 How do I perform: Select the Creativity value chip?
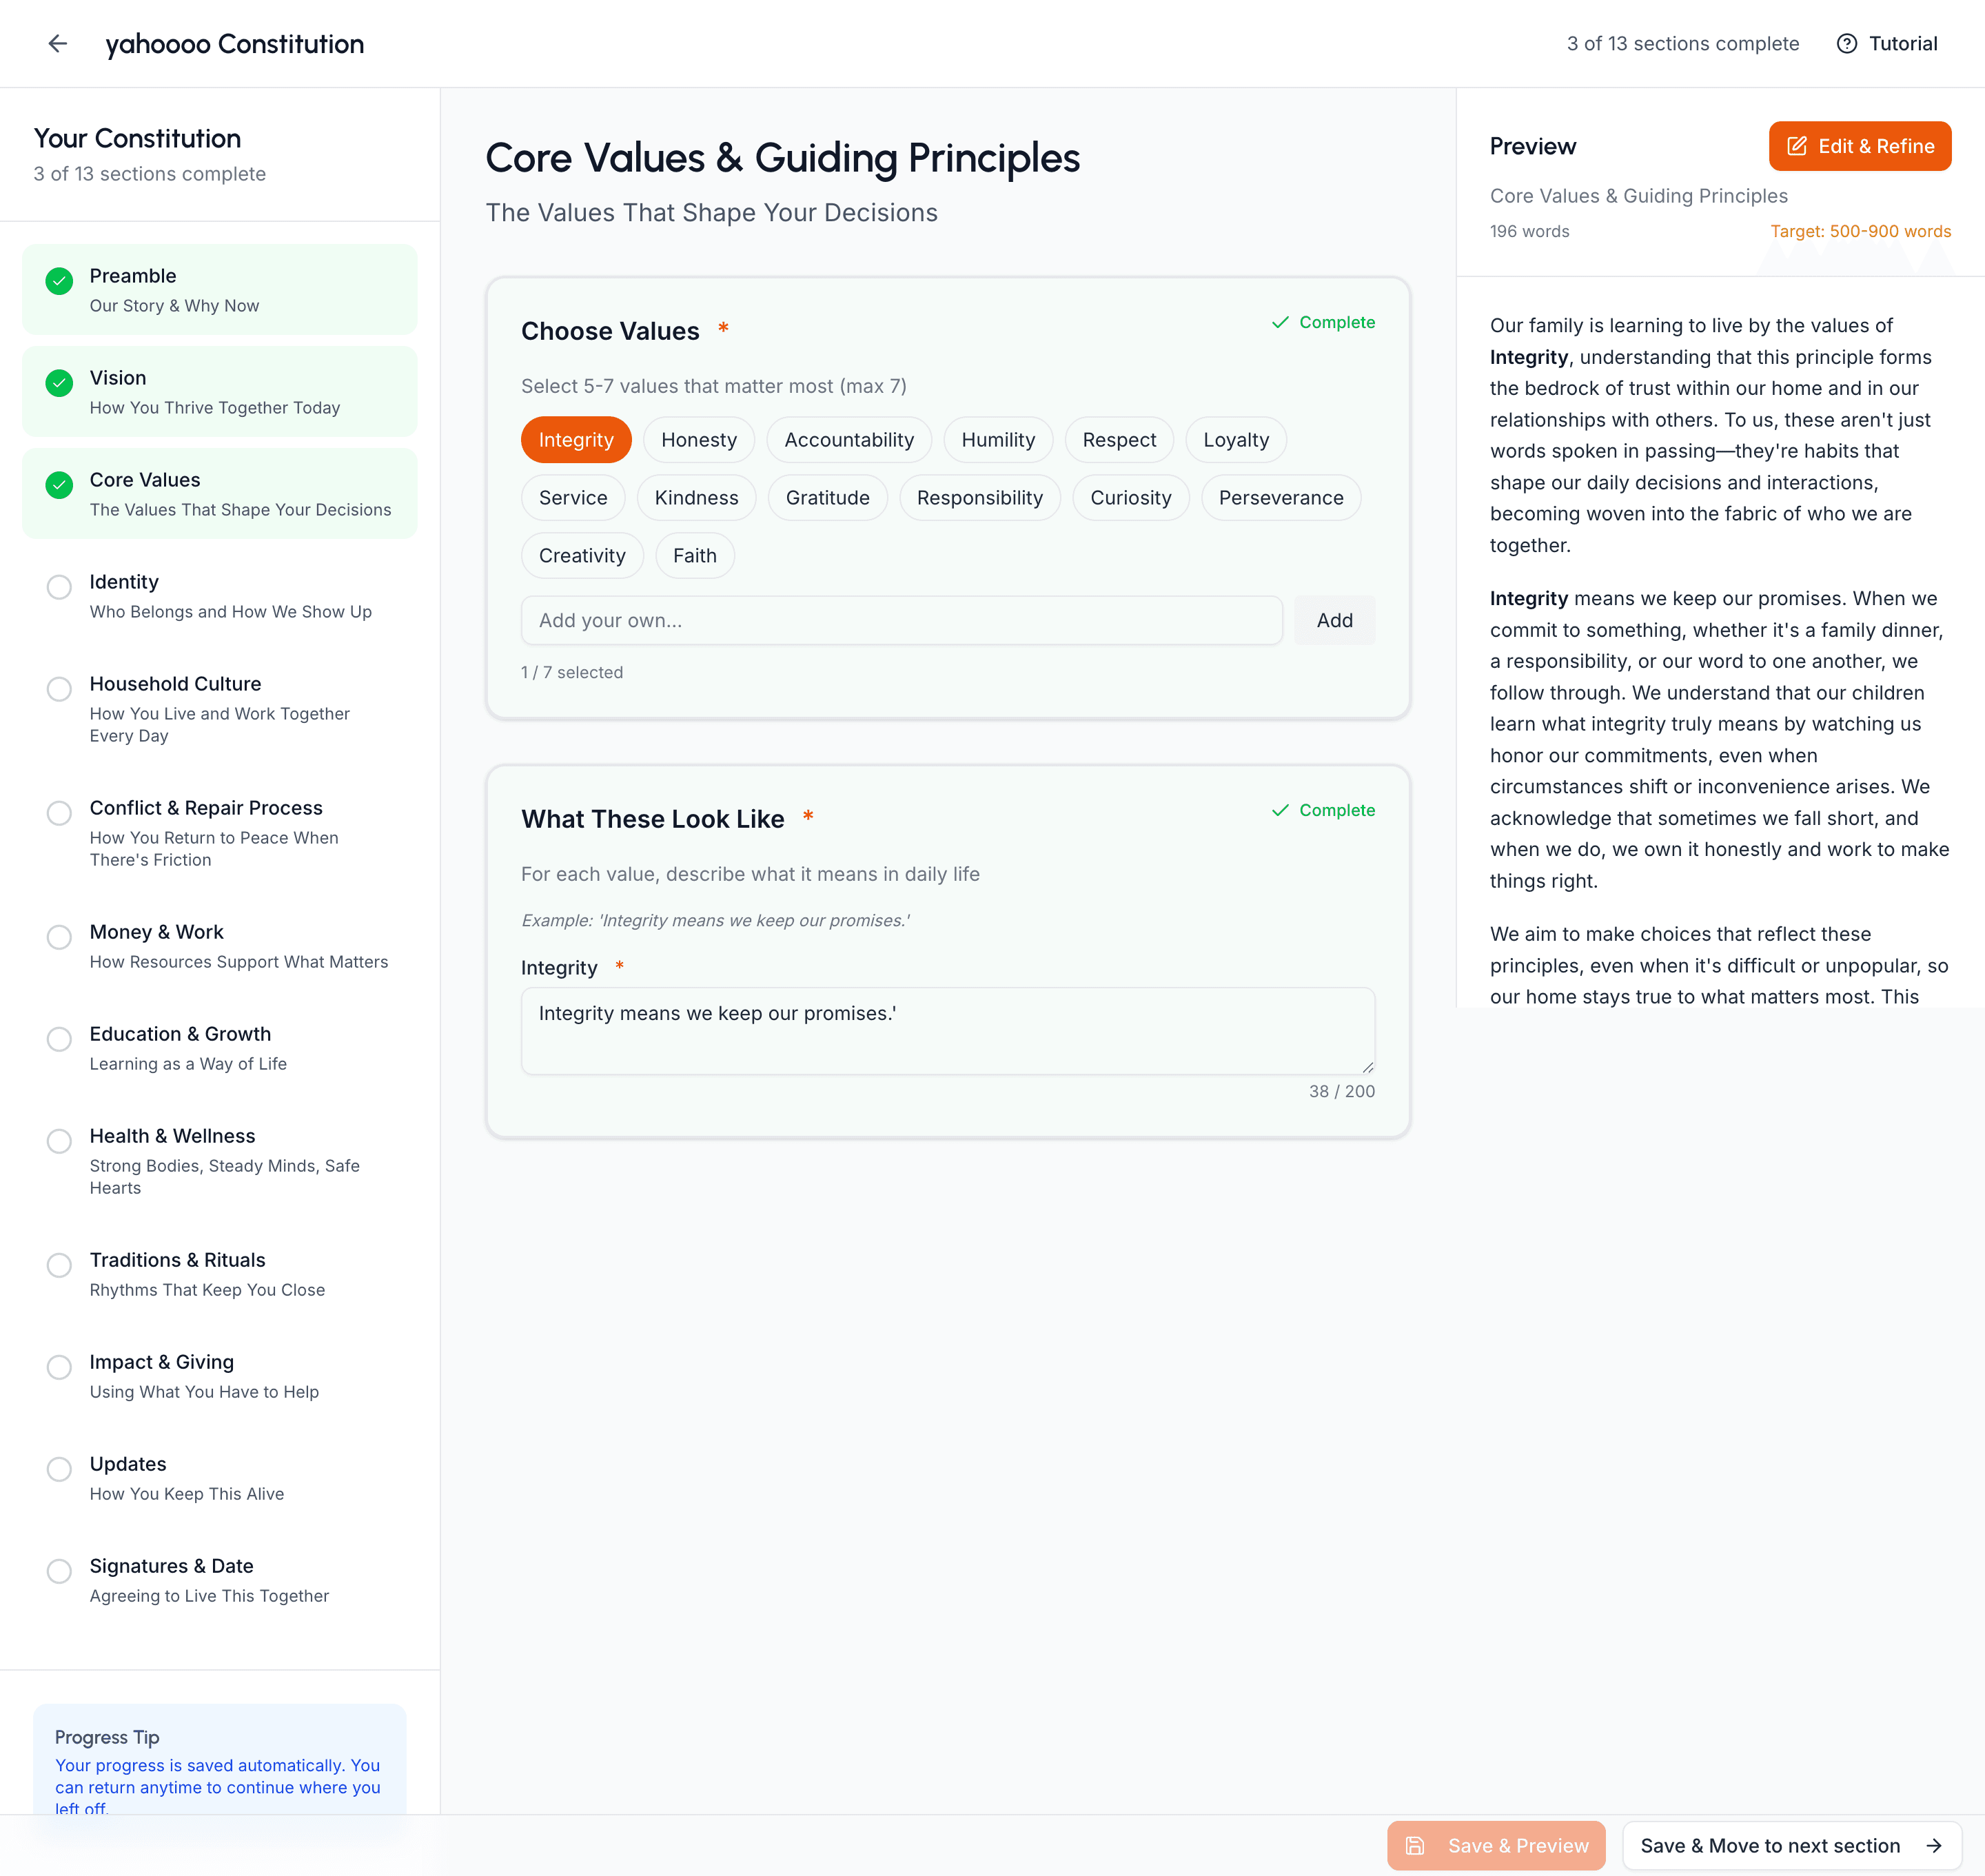click(583, 555)
